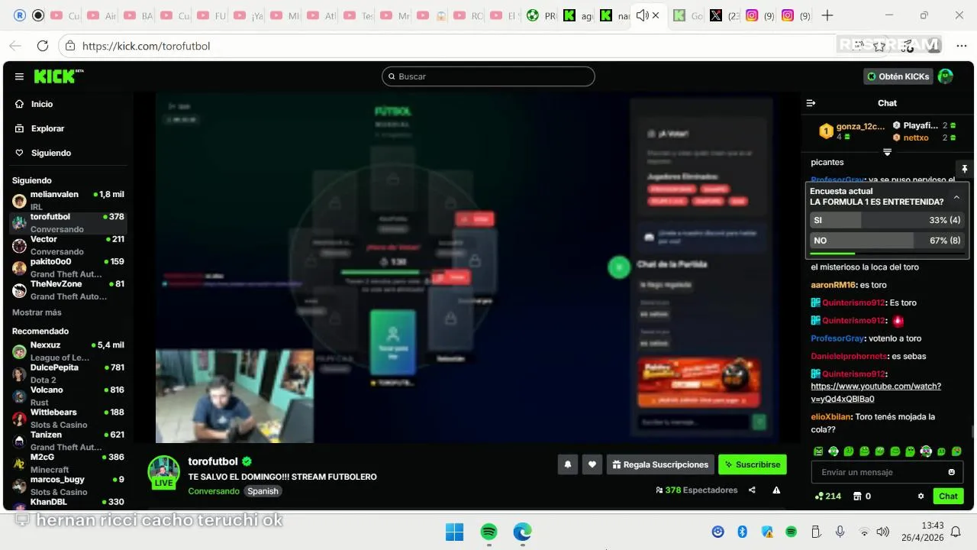Click the poll time remaining bar
The height and width of the screenshot is (550, 977).
886,254
